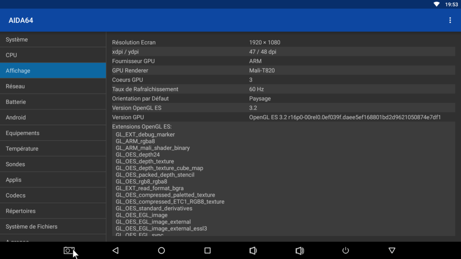461x259 pixels.
Task: Open the Répertoires section
Action: coord(53,211)
